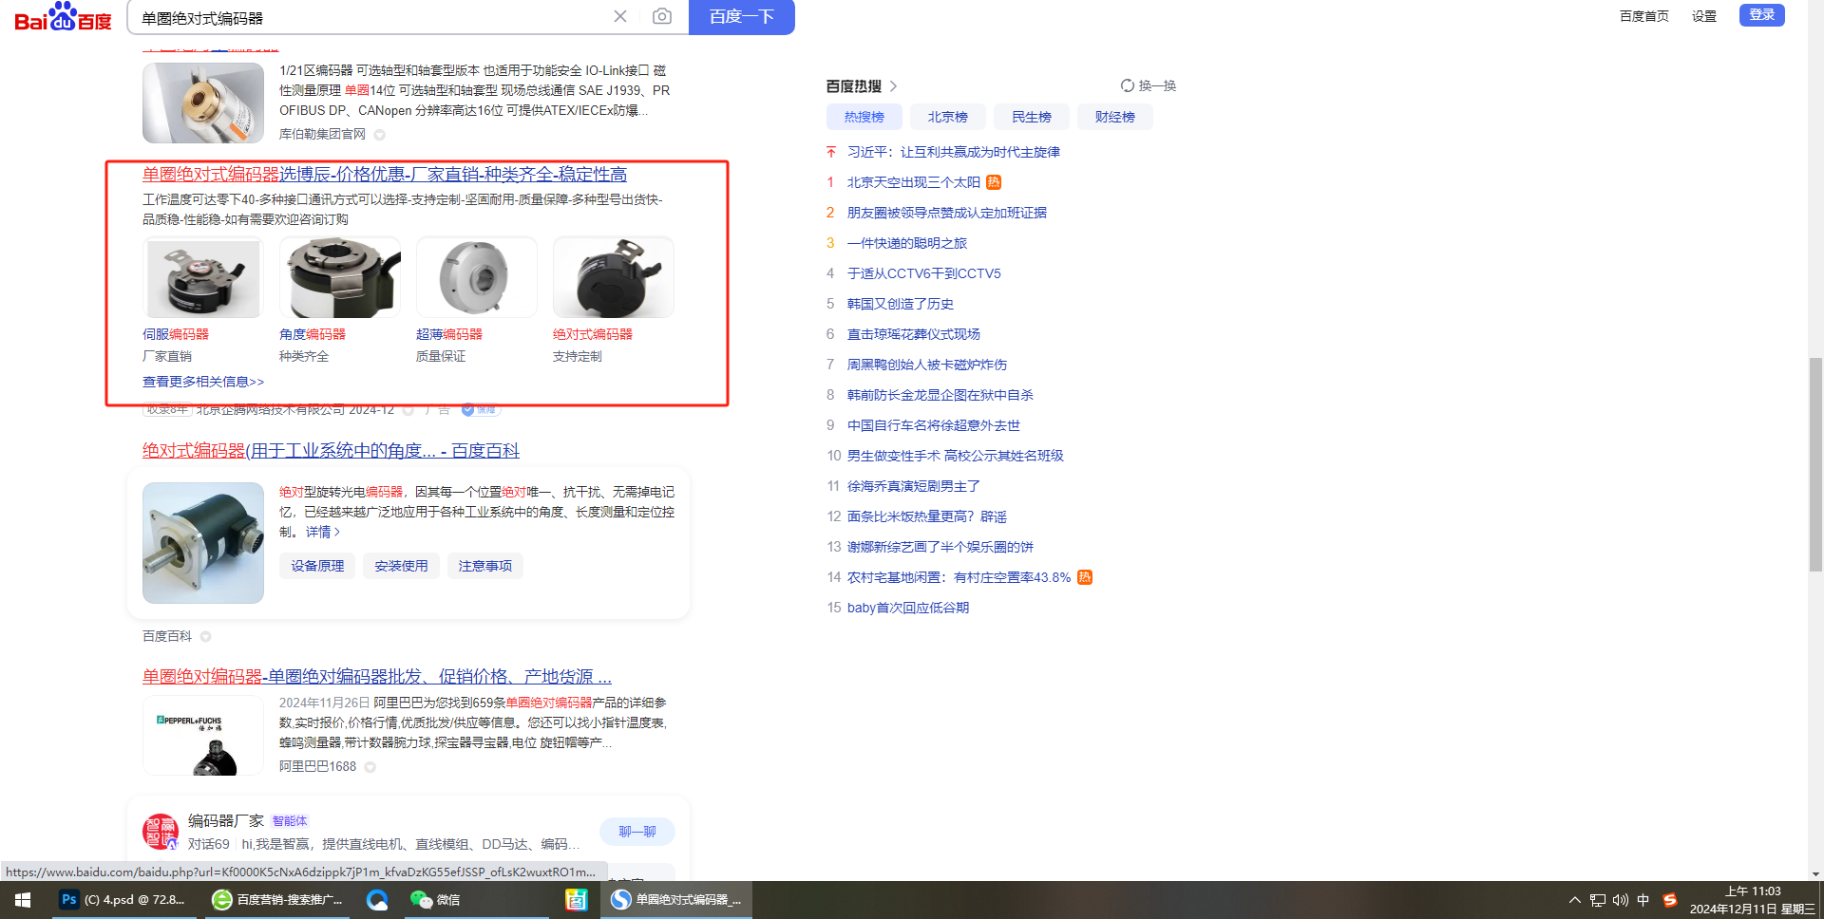Open the 绝对式编码器 百度百科 result title
The image size is (1824, 919).
pos(331,451)
